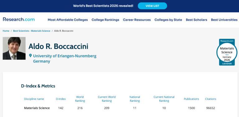
Task: Click the D-Index & Metrics heading
Action: pos(38,86)
